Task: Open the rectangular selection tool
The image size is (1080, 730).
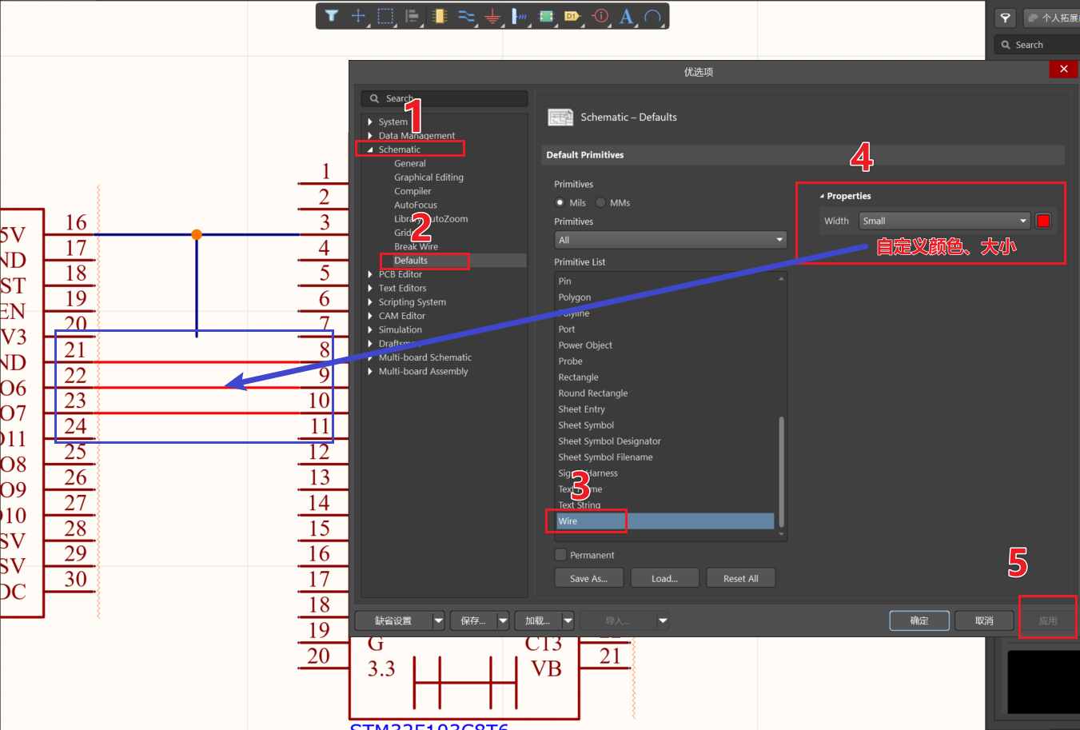Action: point(385,16)
